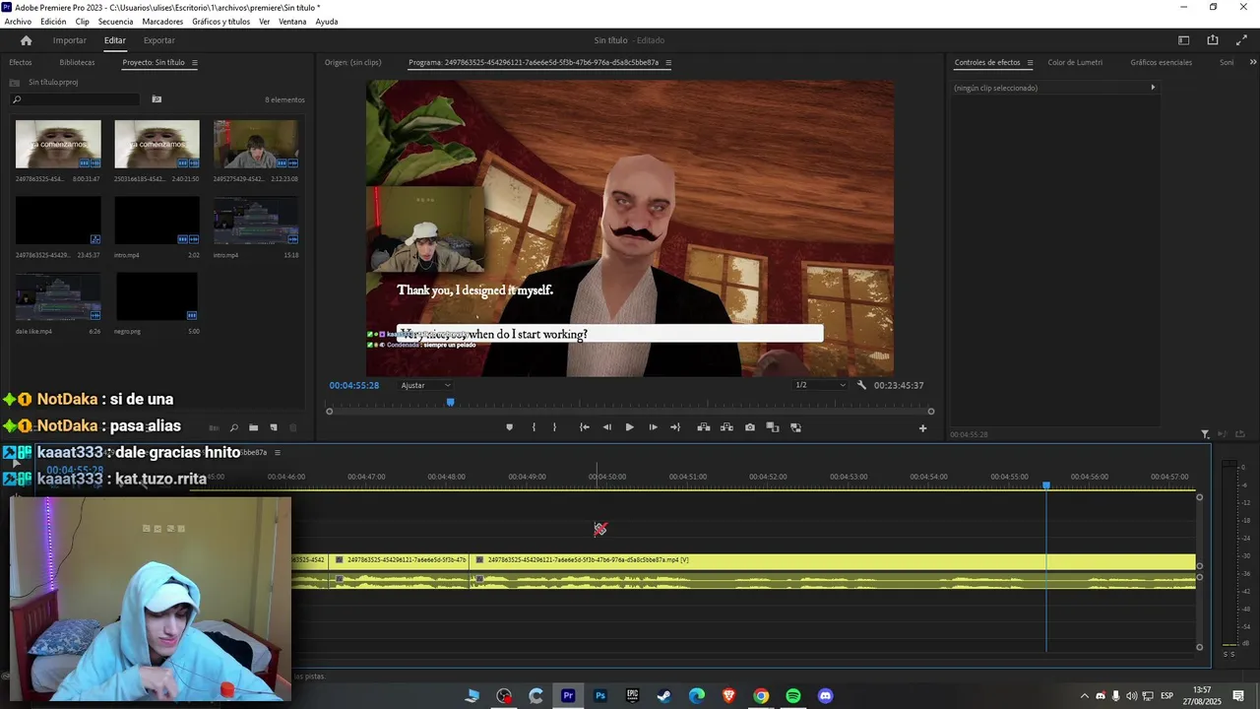Screen dimensions: 1260x709
Task: Click the new item icon in project panel
Action: [x=274, y=427]
